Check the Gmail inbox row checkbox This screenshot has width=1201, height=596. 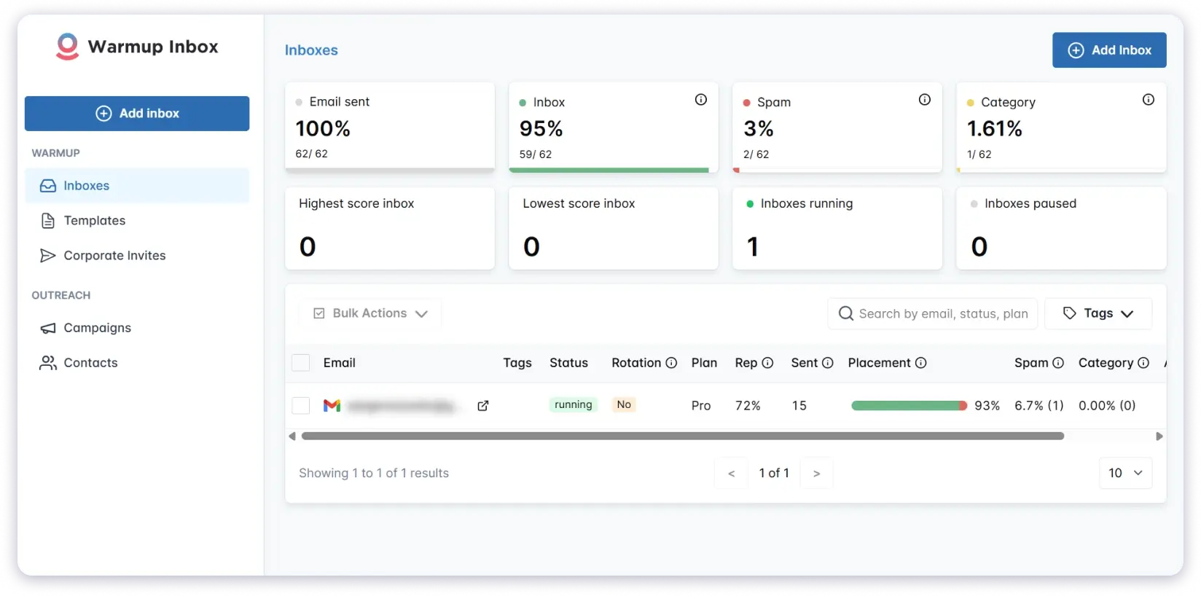(x=301, y=405)
